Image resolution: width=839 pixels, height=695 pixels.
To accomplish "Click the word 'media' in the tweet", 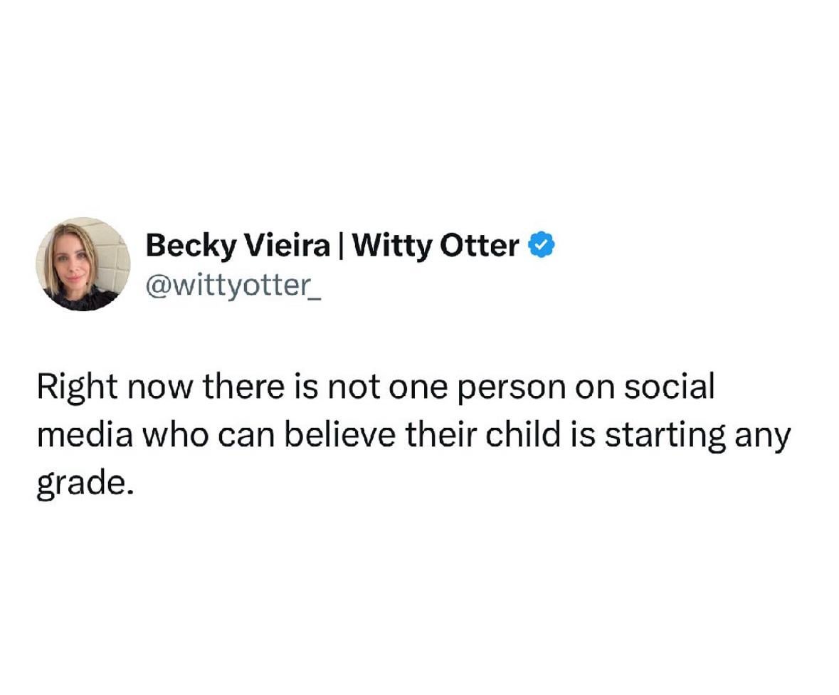I will [x=85, y=434].
